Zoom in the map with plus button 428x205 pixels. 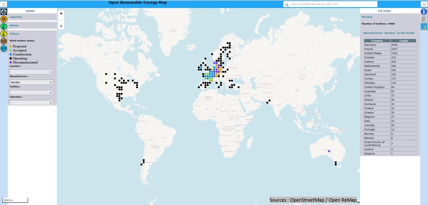(x=61, y=13)
